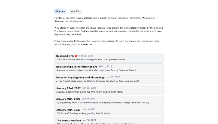Click the Feb 25, 2022 date
The width and height of the screenshot is (218, 124).
[86, 56]
